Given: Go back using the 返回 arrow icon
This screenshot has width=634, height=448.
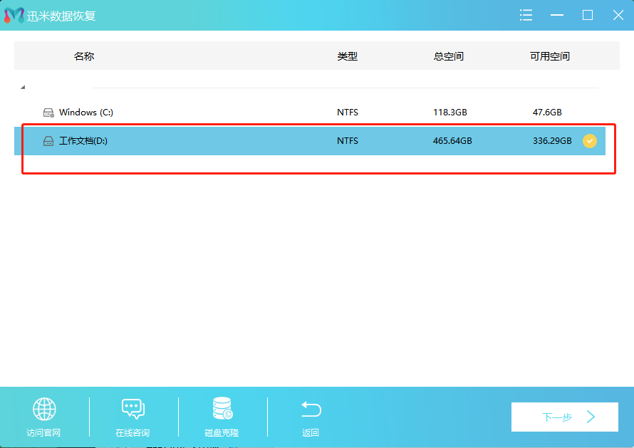Looking at the screenshot, I should [x=311, y=410].
